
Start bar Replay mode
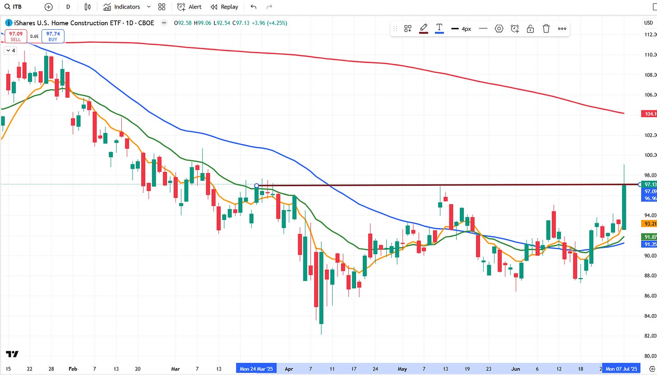click(224, 7)
